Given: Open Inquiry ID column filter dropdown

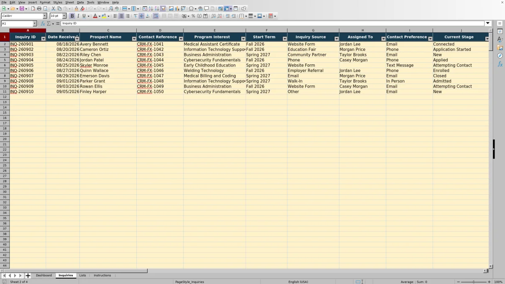Looking at the screenshot, I should [43, 39].
